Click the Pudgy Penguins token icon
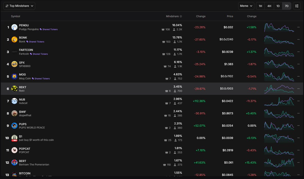Viewport: 304px width, 179px height. click(x=14, y=27)
